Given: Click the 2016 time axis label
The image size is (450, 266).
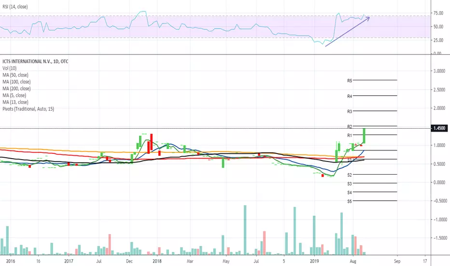Looking at the screenshot, I should click(11, 261).
